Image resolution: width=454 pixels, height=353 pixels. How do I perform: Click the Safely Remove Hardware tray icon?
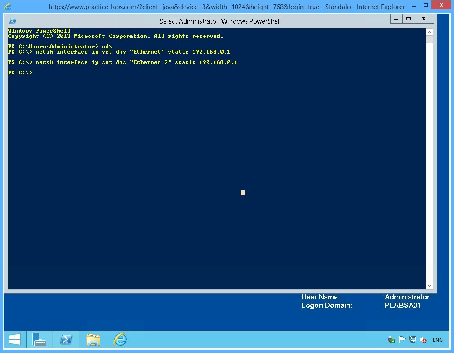pos(391,339)
